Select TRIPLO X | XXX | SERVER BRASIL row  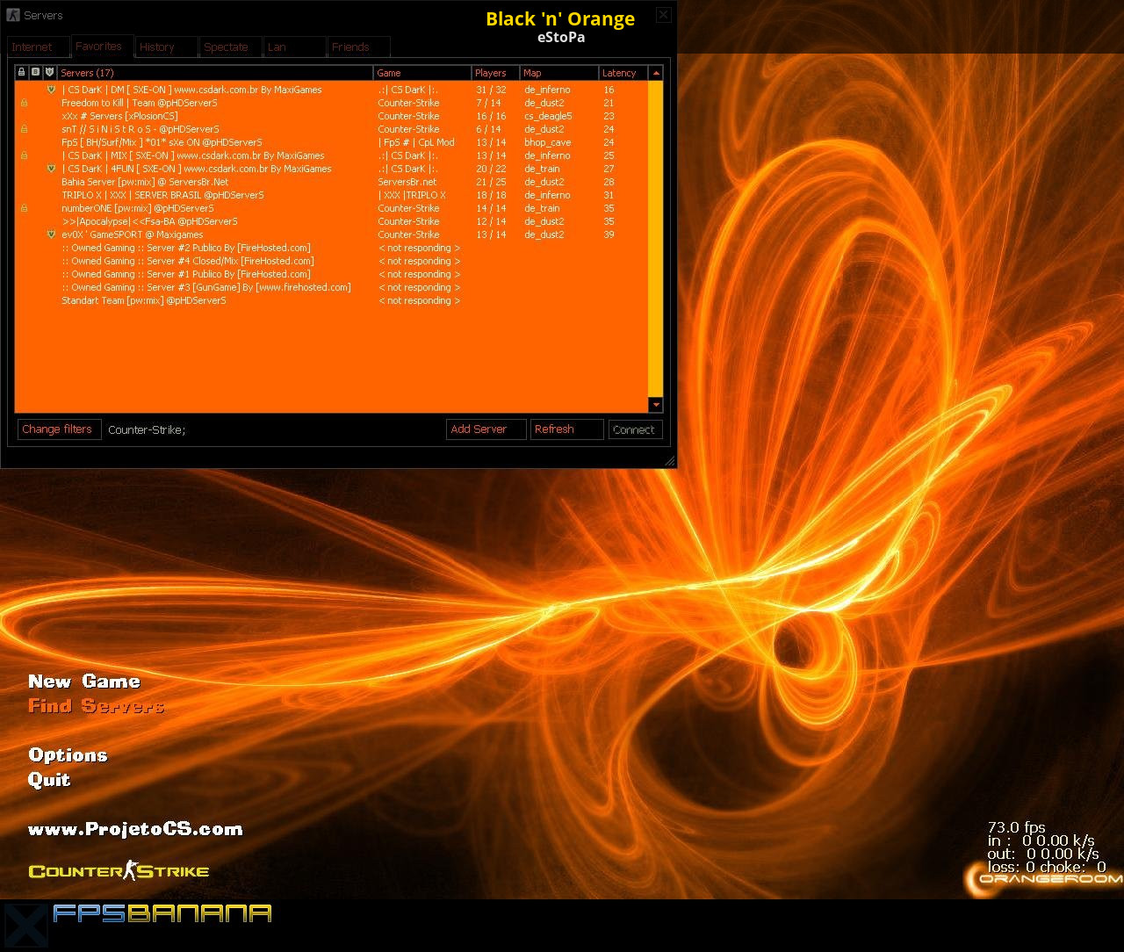(x=331, y=195)
